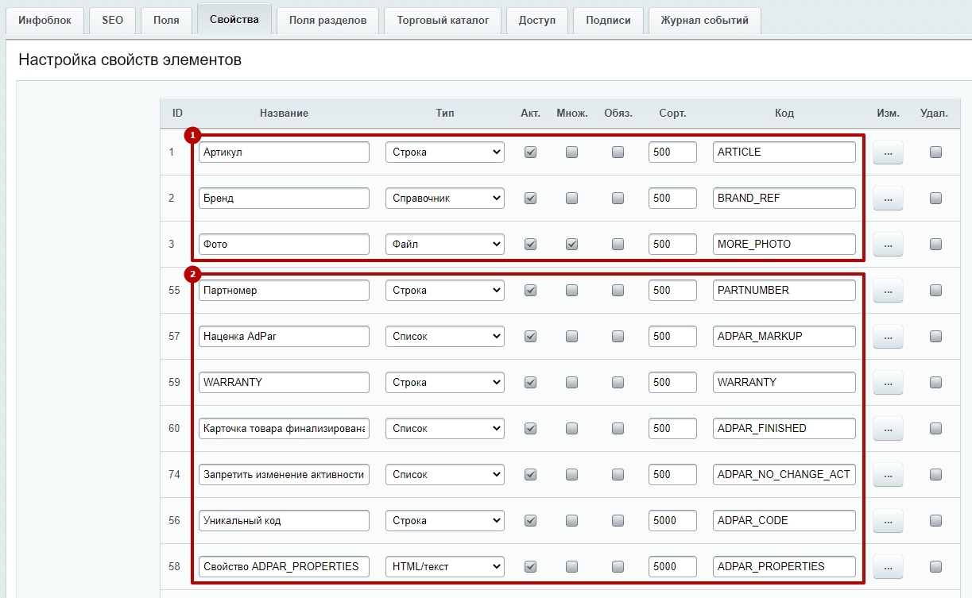972x598 pixels.
Task: Expand type dropdown for Свойство ADPAR_PROPERTIES
Action: click(444, 567)
